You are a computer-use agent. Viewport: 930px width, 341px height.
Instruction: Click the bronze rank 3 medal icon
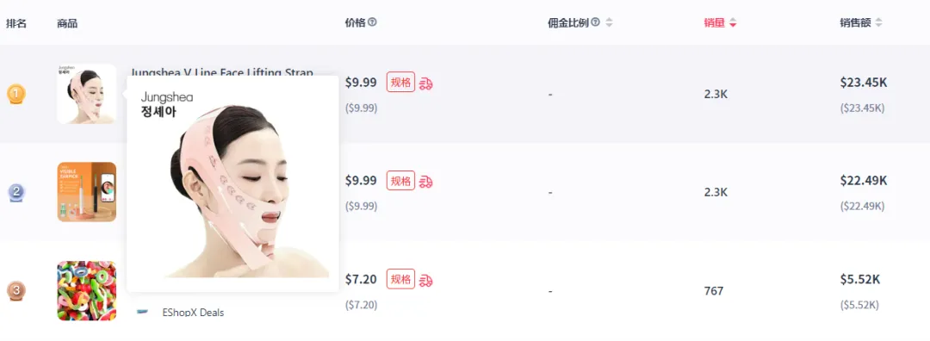[16, 290]
